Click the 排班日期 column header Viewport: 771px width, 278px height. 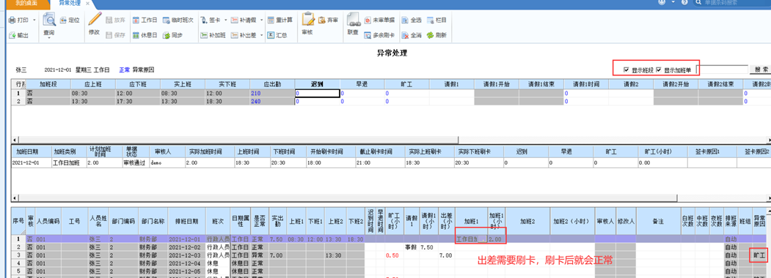pyautogui.click(x=186, y=221)
